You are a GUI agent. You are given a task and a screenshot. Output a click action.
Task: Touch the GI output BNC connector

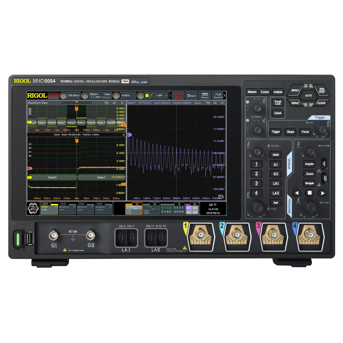pos(54,236)
